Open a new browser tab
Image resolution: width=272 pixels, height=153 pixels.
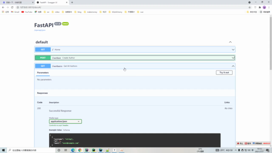pos(72,3)
